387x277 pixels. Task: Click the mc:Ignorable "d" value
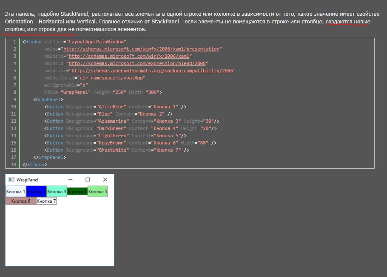[x=84, y=85]
